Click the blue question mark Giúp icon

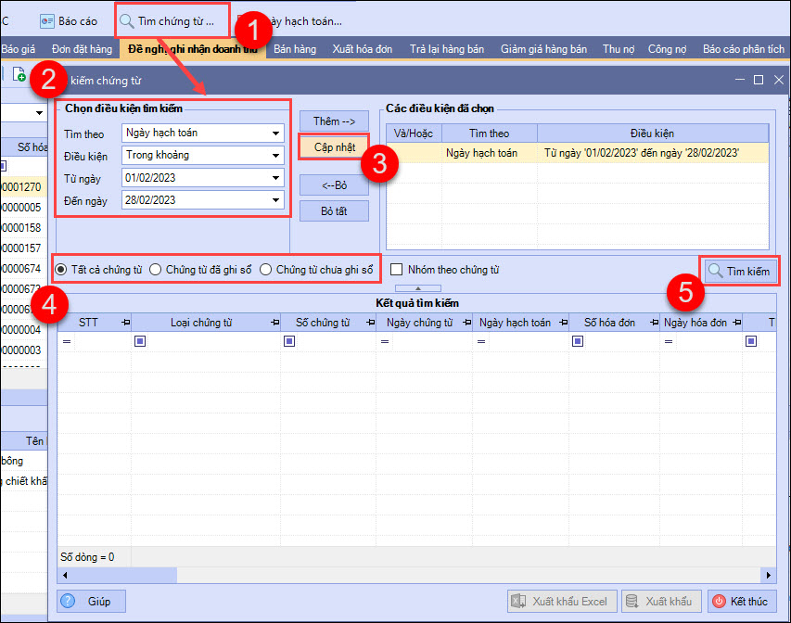coord(68,601)
